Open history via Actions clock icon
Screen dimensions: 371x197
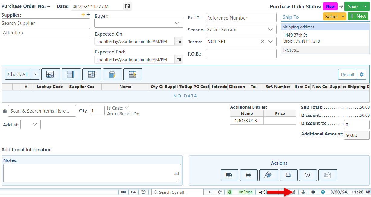point(308,175)
